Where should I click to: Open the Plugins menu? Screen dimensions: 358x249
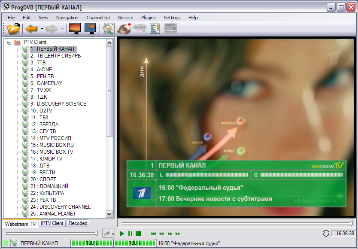pos(149,18)
